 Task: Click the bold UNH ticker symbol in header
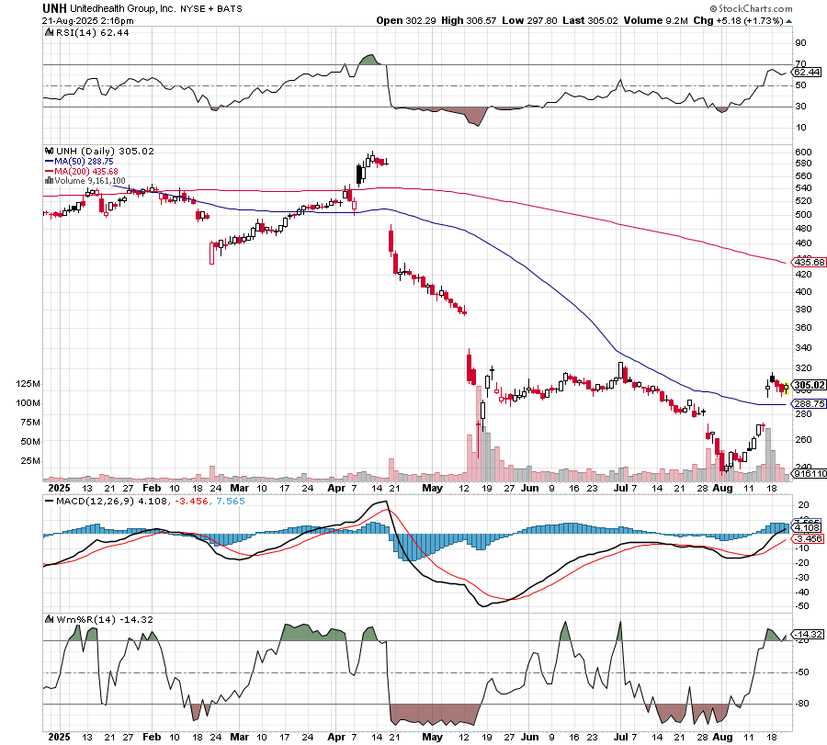pos(54,8)
